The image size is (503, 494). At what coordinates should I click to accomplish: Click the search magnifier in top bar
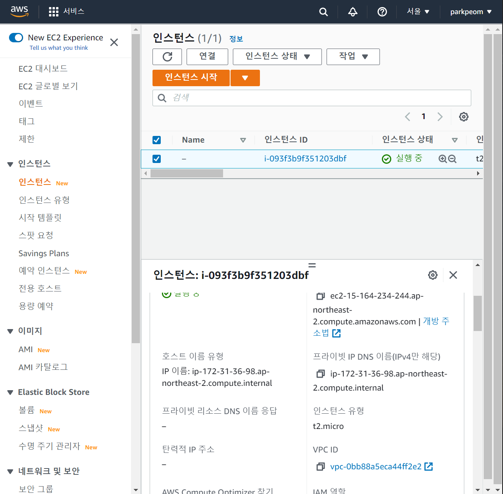(x=323, y=12)
